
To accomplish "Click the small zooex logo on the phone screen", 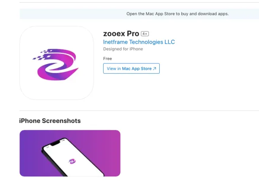I will (72, 161).
